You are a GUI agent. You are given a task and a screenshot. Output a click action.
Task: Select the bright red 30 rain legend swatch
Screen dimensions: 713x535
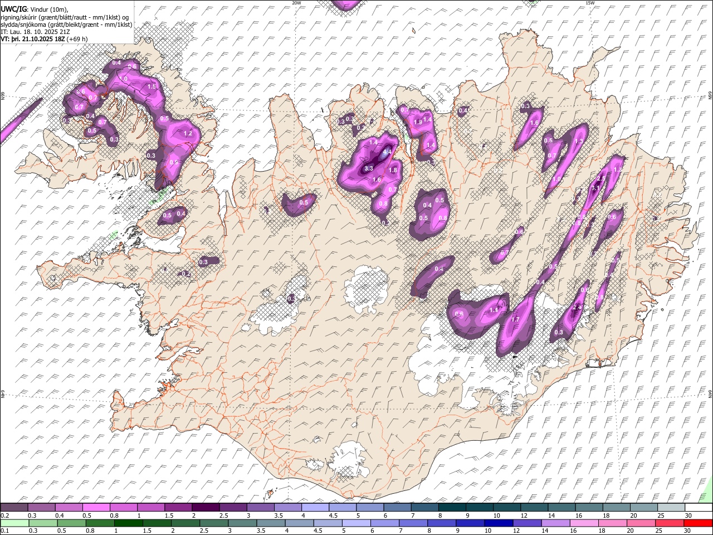point(699,523)
